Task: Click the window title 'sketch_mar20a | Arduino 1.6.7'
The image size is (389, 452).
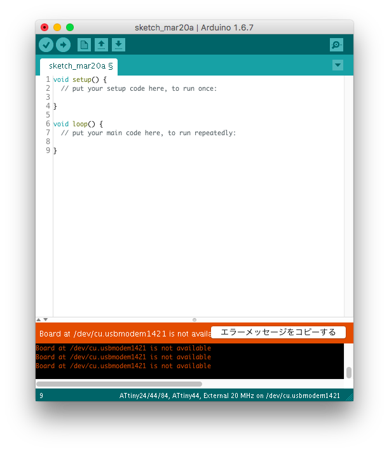Action: click(194, 28)
